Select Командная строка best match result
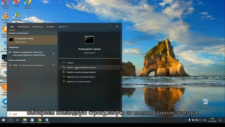 pos(32,40)
